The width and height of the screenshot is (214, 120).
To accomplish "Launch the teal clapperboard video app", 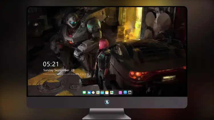I will (102, 92).
